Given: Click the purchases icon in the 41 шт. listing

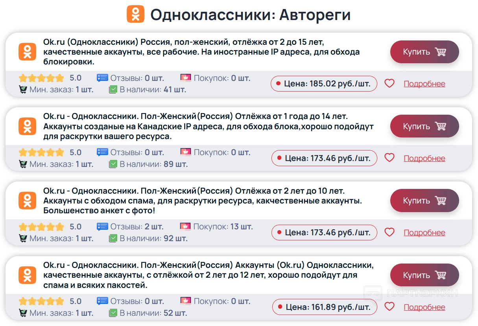Looking at the screenshot, I should pyautogui.click(x=186, y=77).
